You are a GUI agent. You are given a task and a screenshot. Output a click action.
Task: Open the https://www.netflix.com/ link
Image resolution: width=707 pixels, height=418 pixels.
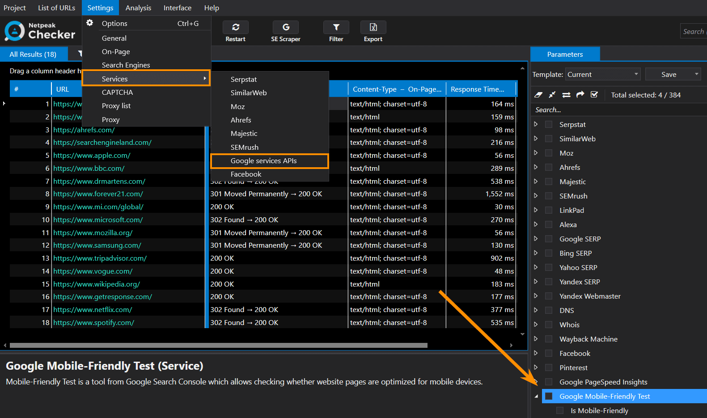coord(93,309)
